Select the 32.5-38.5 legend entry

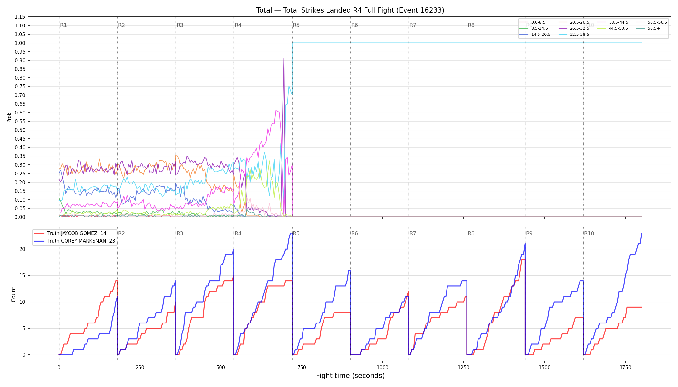pyautogui.click(x=574, y=35)
